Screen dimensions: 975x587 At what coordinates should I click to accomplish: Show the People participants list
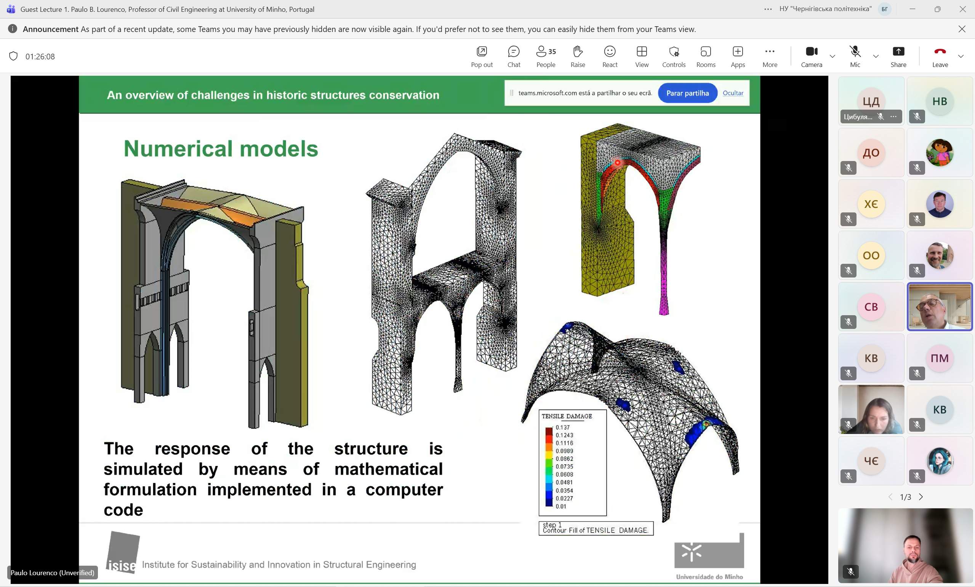click(546, 56)
